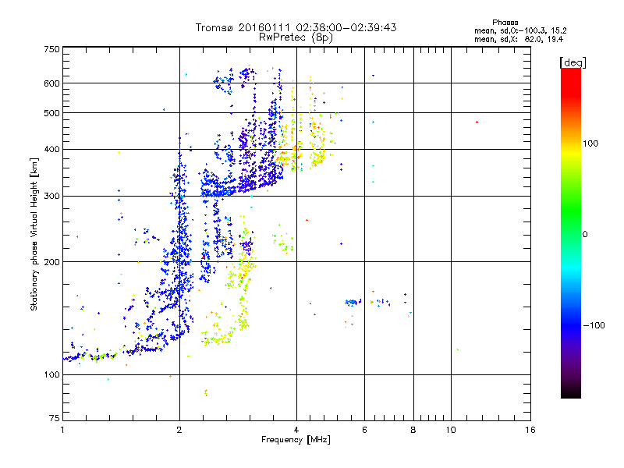The width and height of the screenshot is (624, 468).
Task: Click the 'RwPretec (8p)' subtitle
Action: click(296, 37)
